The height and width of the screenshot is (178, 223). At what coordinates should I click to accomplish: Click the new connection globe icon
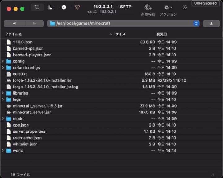tap(148, 7)
